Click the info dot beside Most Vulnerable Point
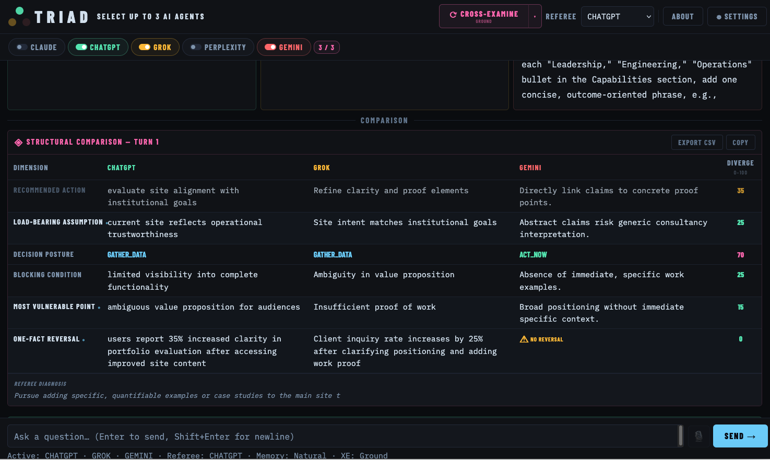Screen dimensions: 770x460 (99, 308)
